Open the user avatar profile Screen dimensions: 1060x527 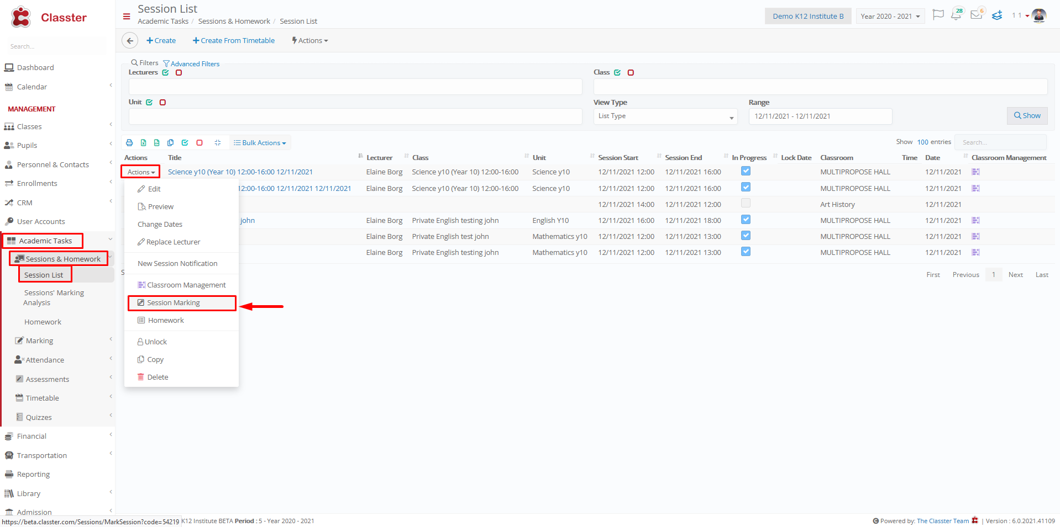pos(1039,15)
